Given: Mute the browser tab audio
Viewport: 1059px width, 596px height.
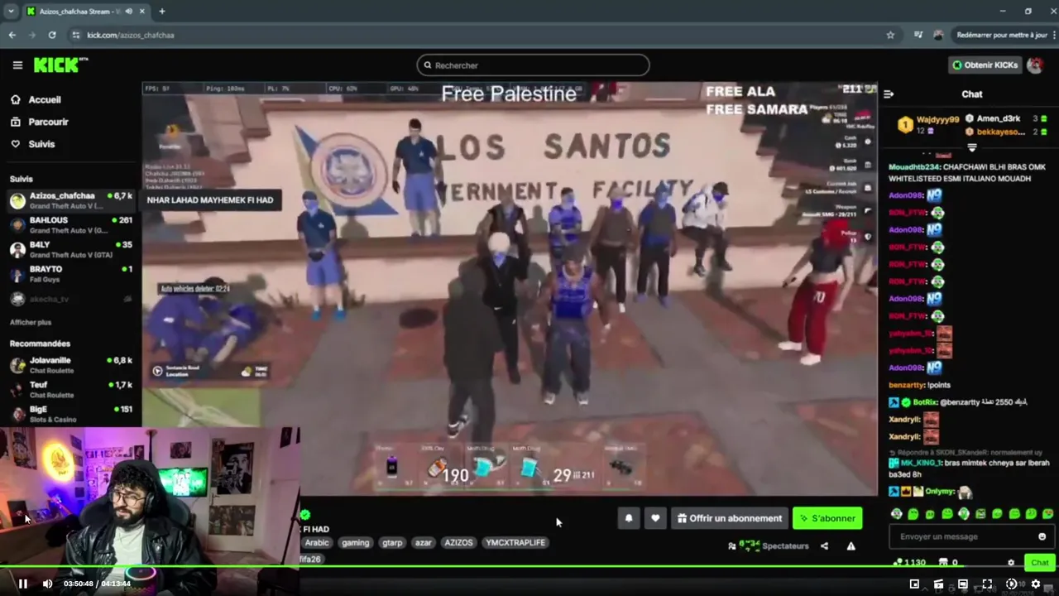Looking at the screenshot, I should (127, 12).
